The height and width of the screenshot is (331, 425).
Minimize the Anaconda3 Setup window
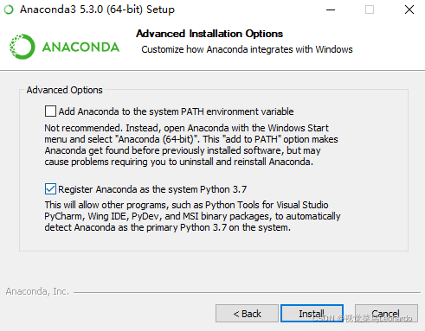pyautogui.click(x=331, y=10)
